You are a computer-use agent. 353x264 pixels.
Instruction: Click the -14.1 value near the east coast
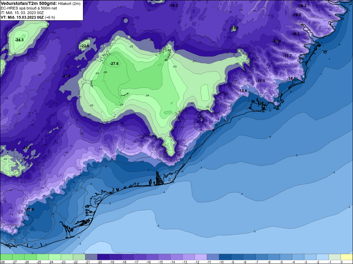pos(291,78)
